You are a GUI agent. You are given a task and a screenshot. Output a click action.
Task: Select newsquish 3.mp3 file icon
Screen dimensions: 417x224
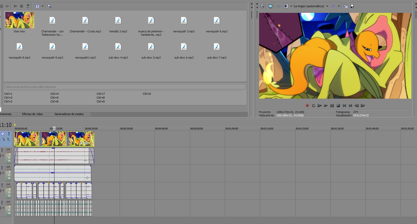pyautogui.click(x=184, y=21)
